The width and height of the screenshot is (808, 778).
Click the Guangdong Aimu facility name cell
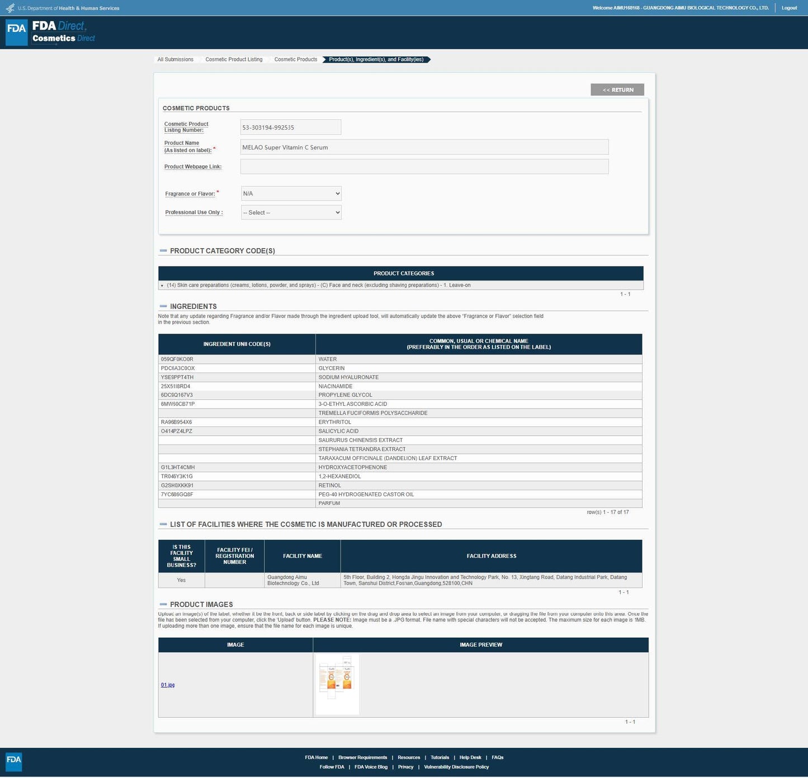coord(302,580)
